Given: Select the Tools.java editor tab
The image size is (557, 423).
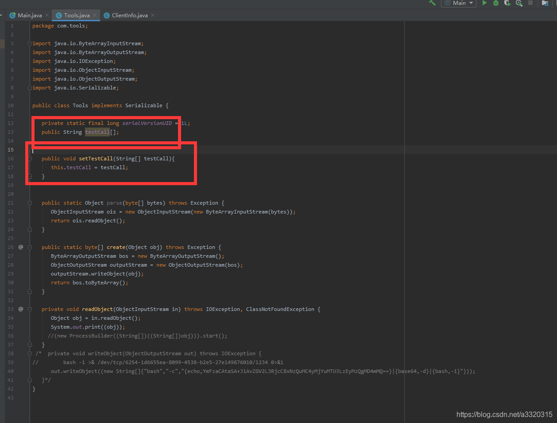Looking at the screenshot, I should [77, 15].
